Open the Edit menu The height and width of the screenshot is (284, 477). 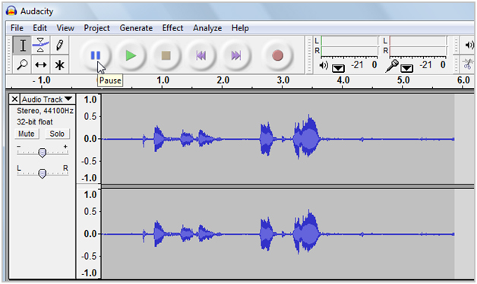coord(39,28)
